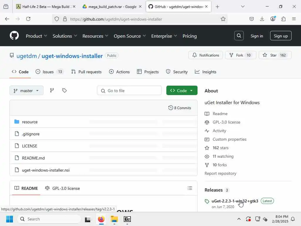Open the Firefox hamburger application menu

(x=294, y=19)
